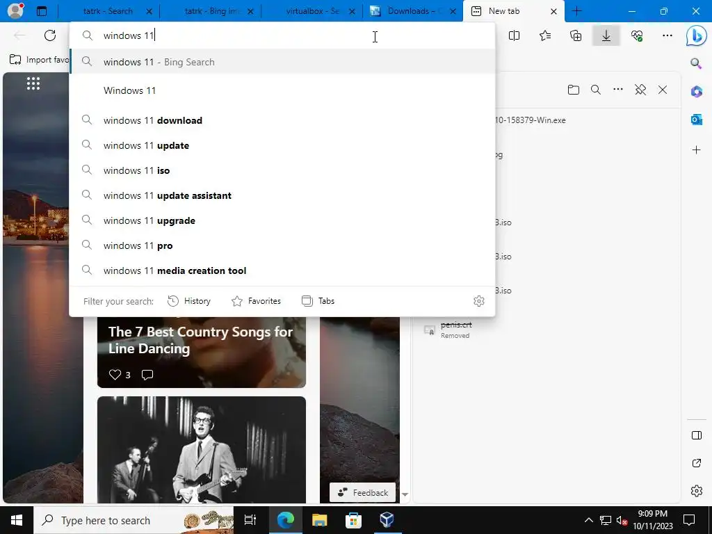Select windows 11 update suggestion

click(x=282, y=145)
